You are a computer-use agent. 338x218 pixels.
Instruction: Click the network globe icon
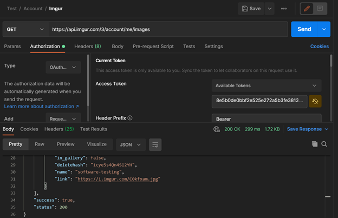point(217,129)
